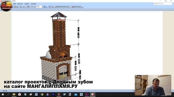Open the Mail app from the taskbar

76,95
